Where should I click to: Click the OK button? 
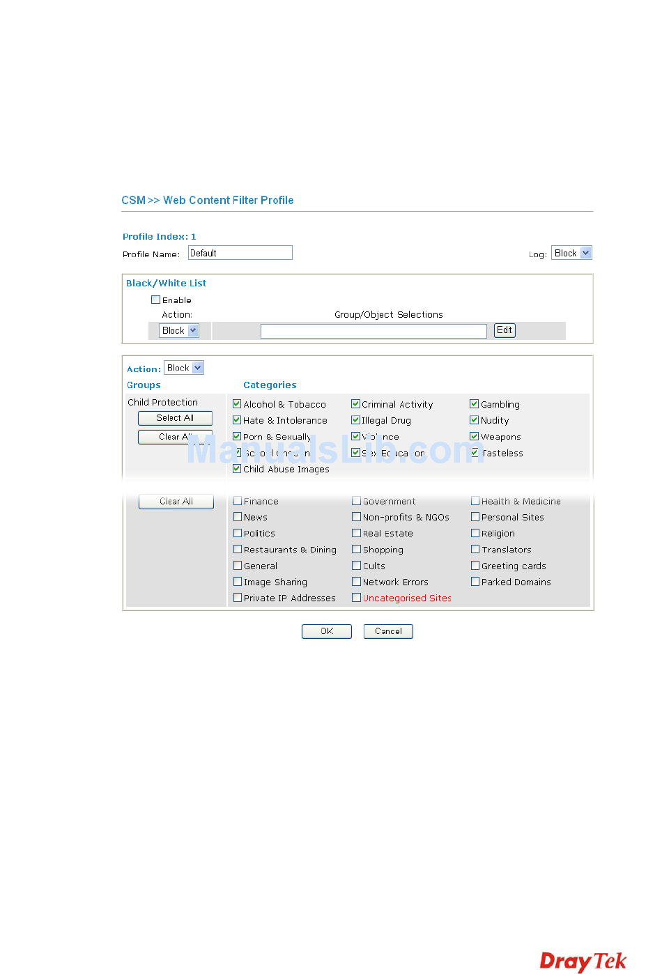pos(327,631)
